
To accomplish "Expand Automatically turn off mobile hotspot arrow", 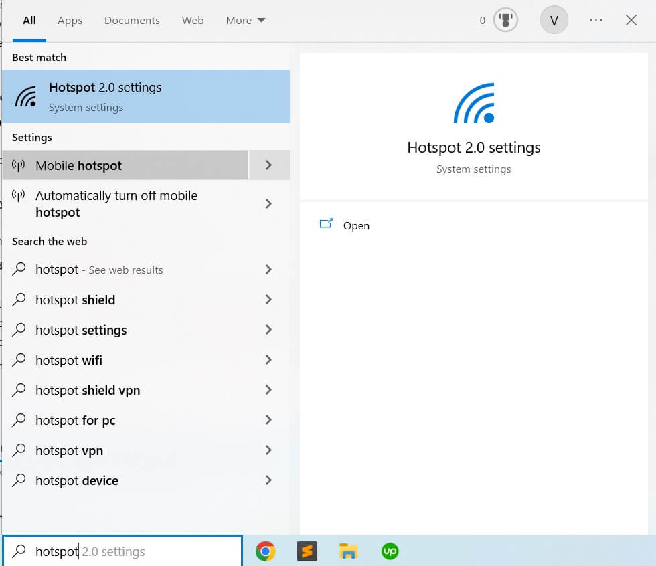I will 269,204.
